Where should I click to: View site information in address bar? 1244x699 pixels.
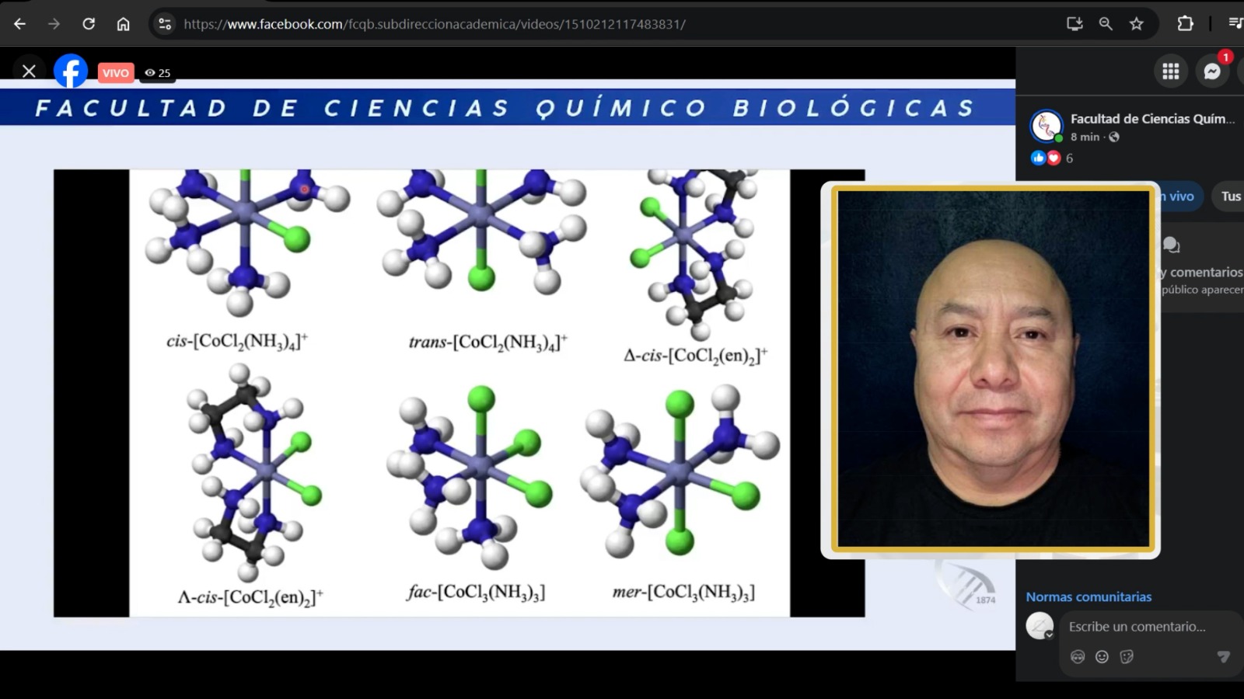[165, 24]
